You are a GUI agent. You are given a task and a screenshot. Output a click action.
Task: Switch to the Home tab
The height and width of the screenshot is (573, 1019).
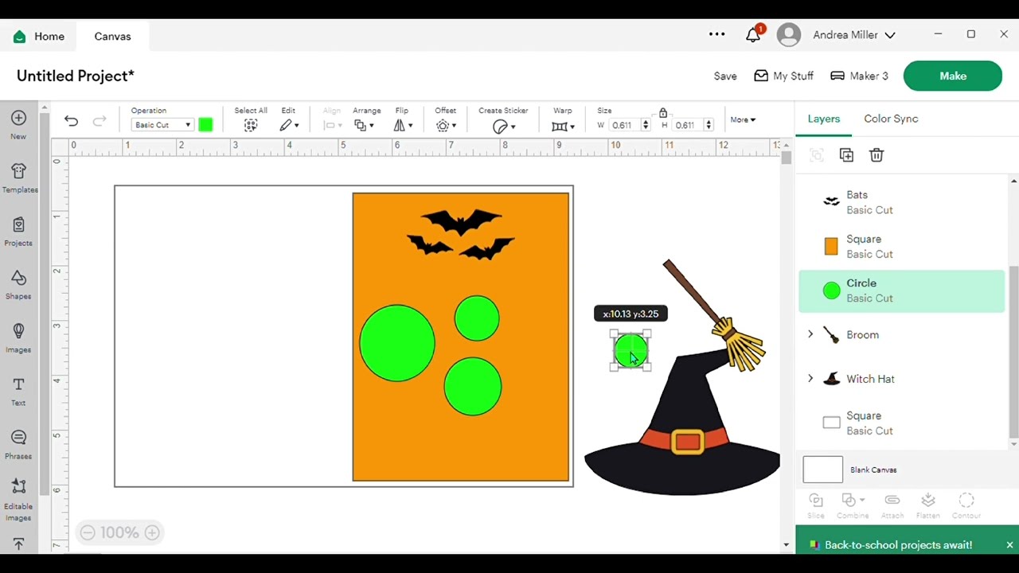pos(39,37)
